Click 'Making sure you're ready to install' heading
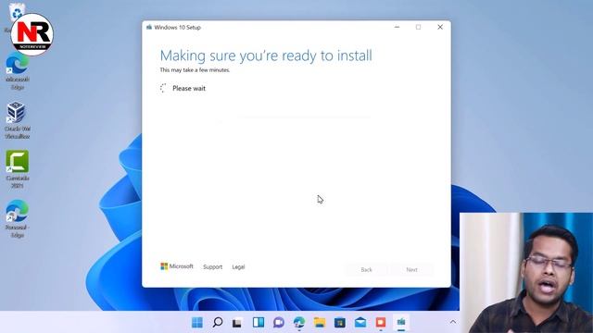 (x=266, y=55)
